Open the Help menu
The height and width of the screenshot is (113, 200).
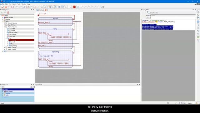point(28,4)
